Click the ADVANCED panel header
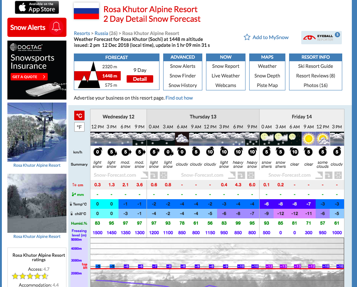The image size is (357, 287). click(x=183, y=57)
